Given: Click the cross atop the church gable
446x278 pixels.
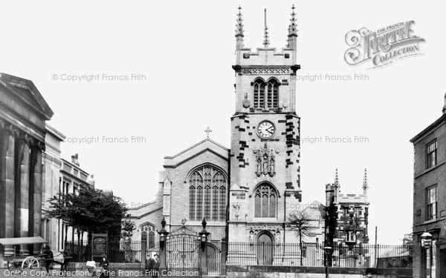Looking at the screenshot, I should pos(208,132).
